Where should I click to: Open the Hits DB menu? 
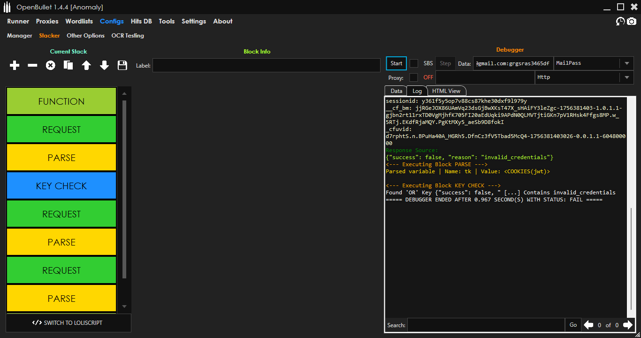tap(141, 22)
